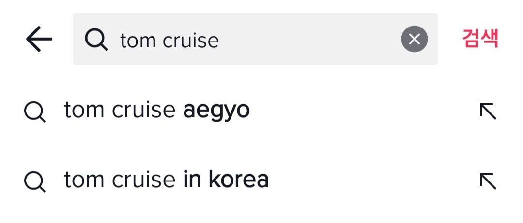Click the magnifier icon inside the search field
The width and height of the screenshot is (523, 223).
click(x=96, y=39)
